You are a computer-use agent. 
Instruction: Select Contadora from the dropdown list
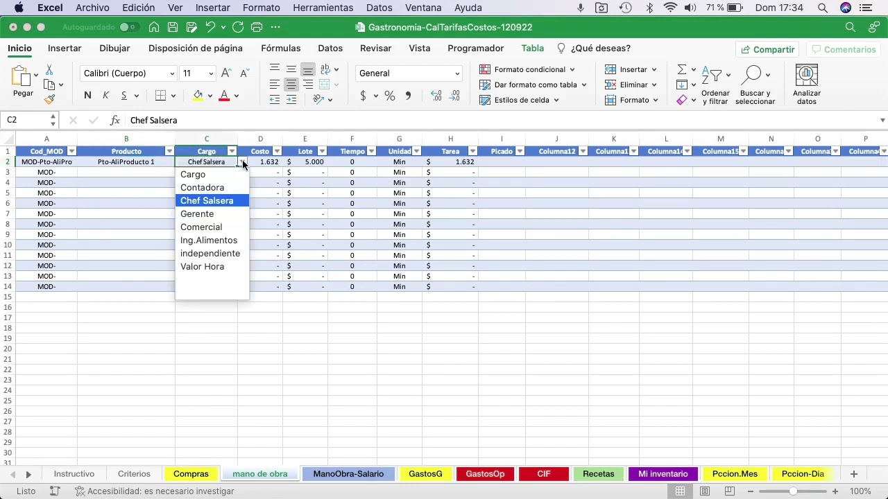tap(212, 187)
